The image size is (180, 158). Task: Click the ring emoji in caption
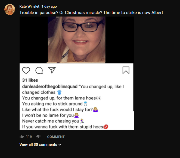(x=85, y=104)
